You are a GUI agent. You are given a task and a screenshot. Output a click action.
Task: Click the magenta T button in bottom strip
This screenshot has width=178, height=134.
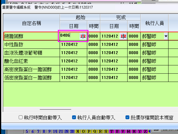(112, 131)
